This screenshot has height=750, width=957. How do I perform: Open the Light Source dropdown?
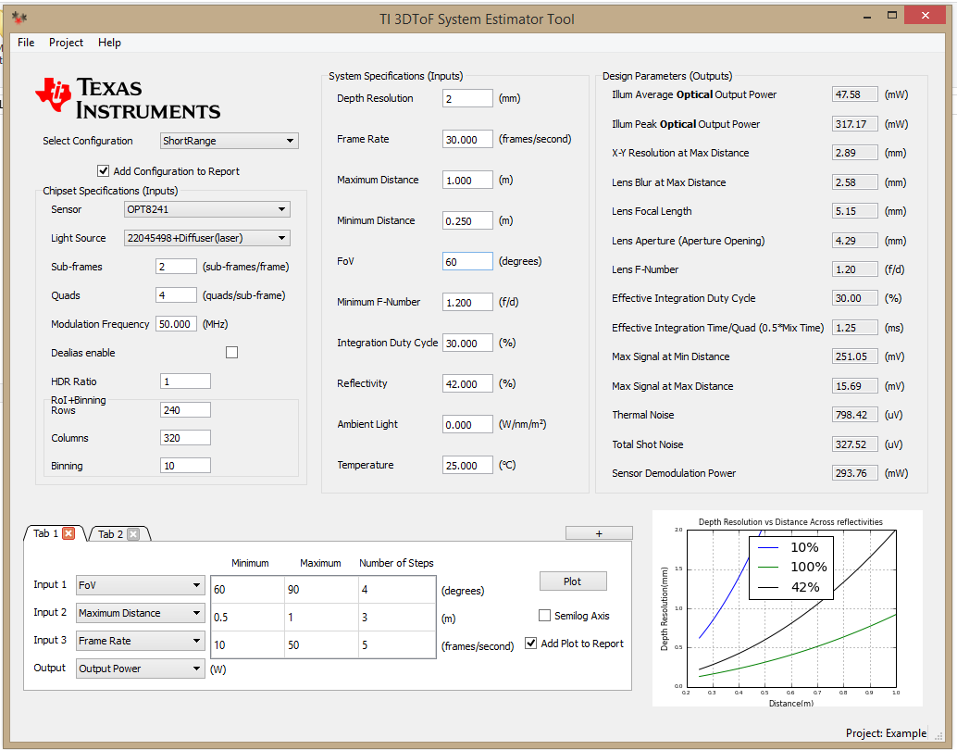click(207, 238)
